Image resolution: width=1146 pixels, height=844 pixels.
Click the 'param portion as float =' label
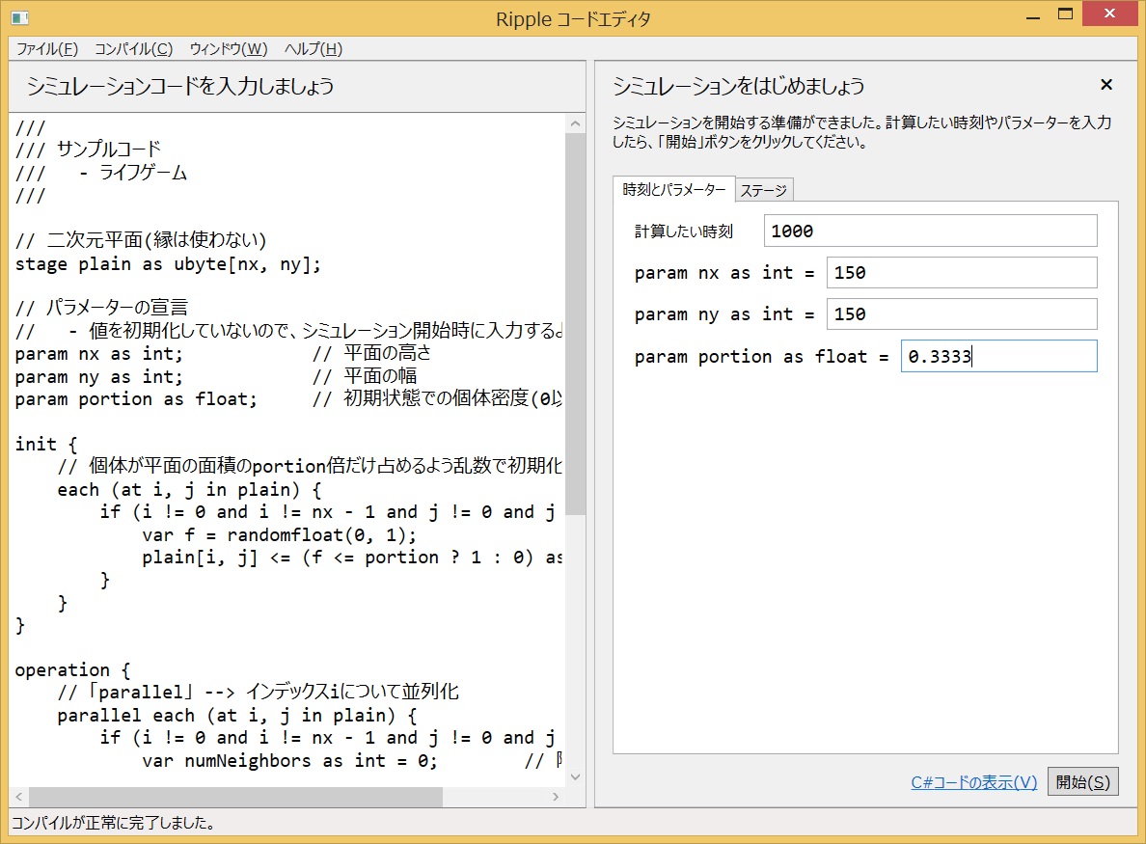coord(761,357)
